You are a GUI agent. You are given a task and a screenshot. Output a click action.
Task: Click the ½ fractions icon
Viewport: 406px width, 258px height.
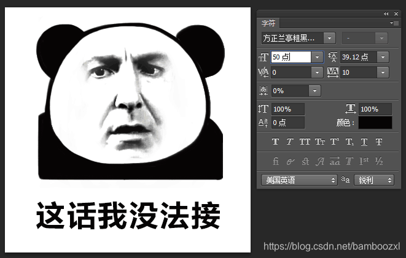[x=379, y=161]
